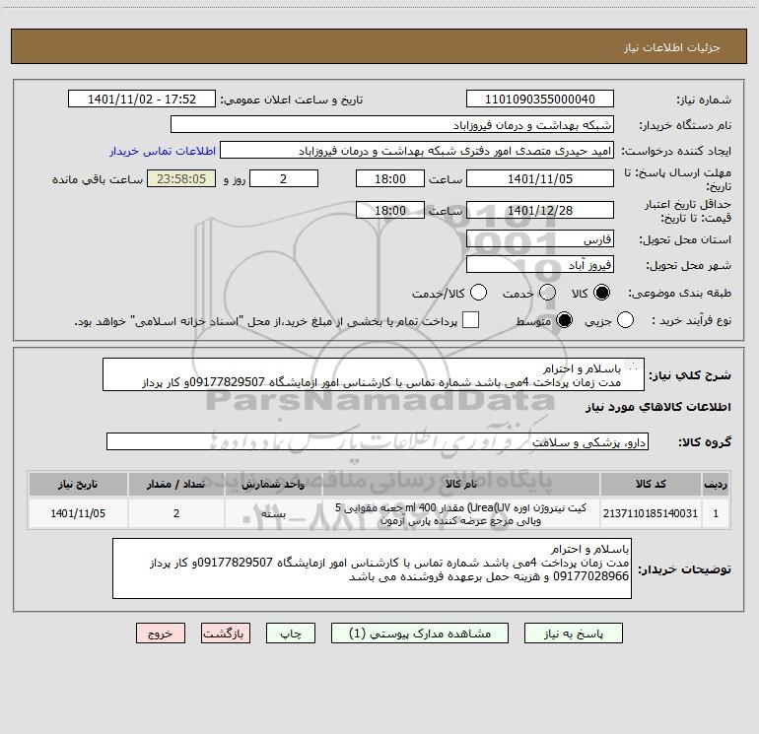Image resolution: width=759 pixels, height=734 pixels.
Task: Click the چاپ print button
Action: (291, 634)
